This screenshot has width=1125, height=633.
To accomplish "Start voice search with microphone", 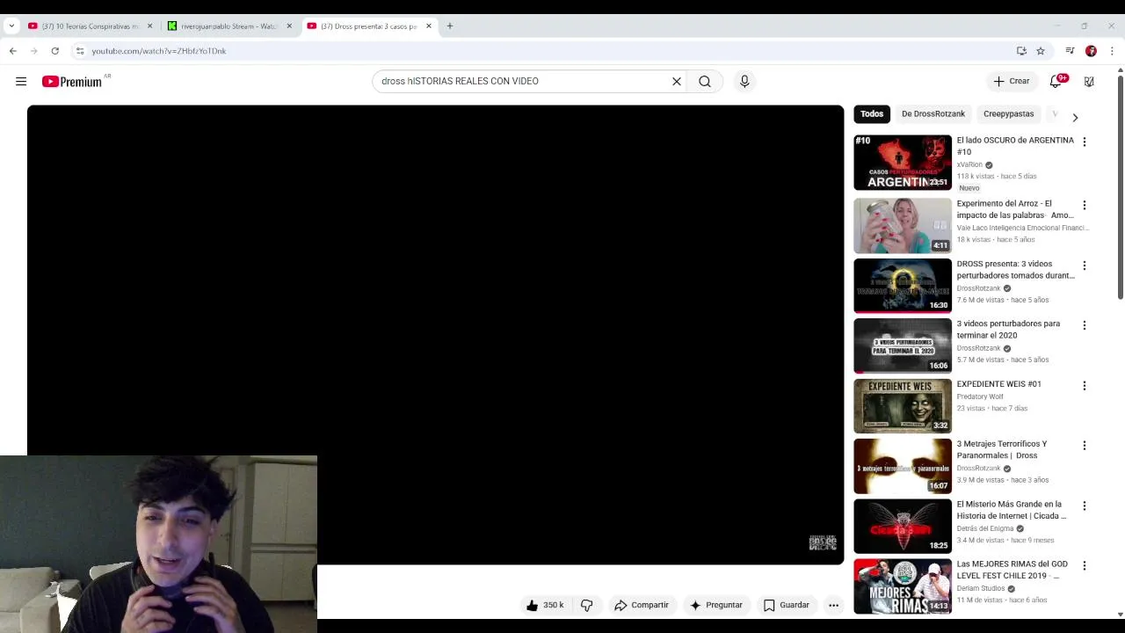I will pyautogui.click(x=744, y=82).
